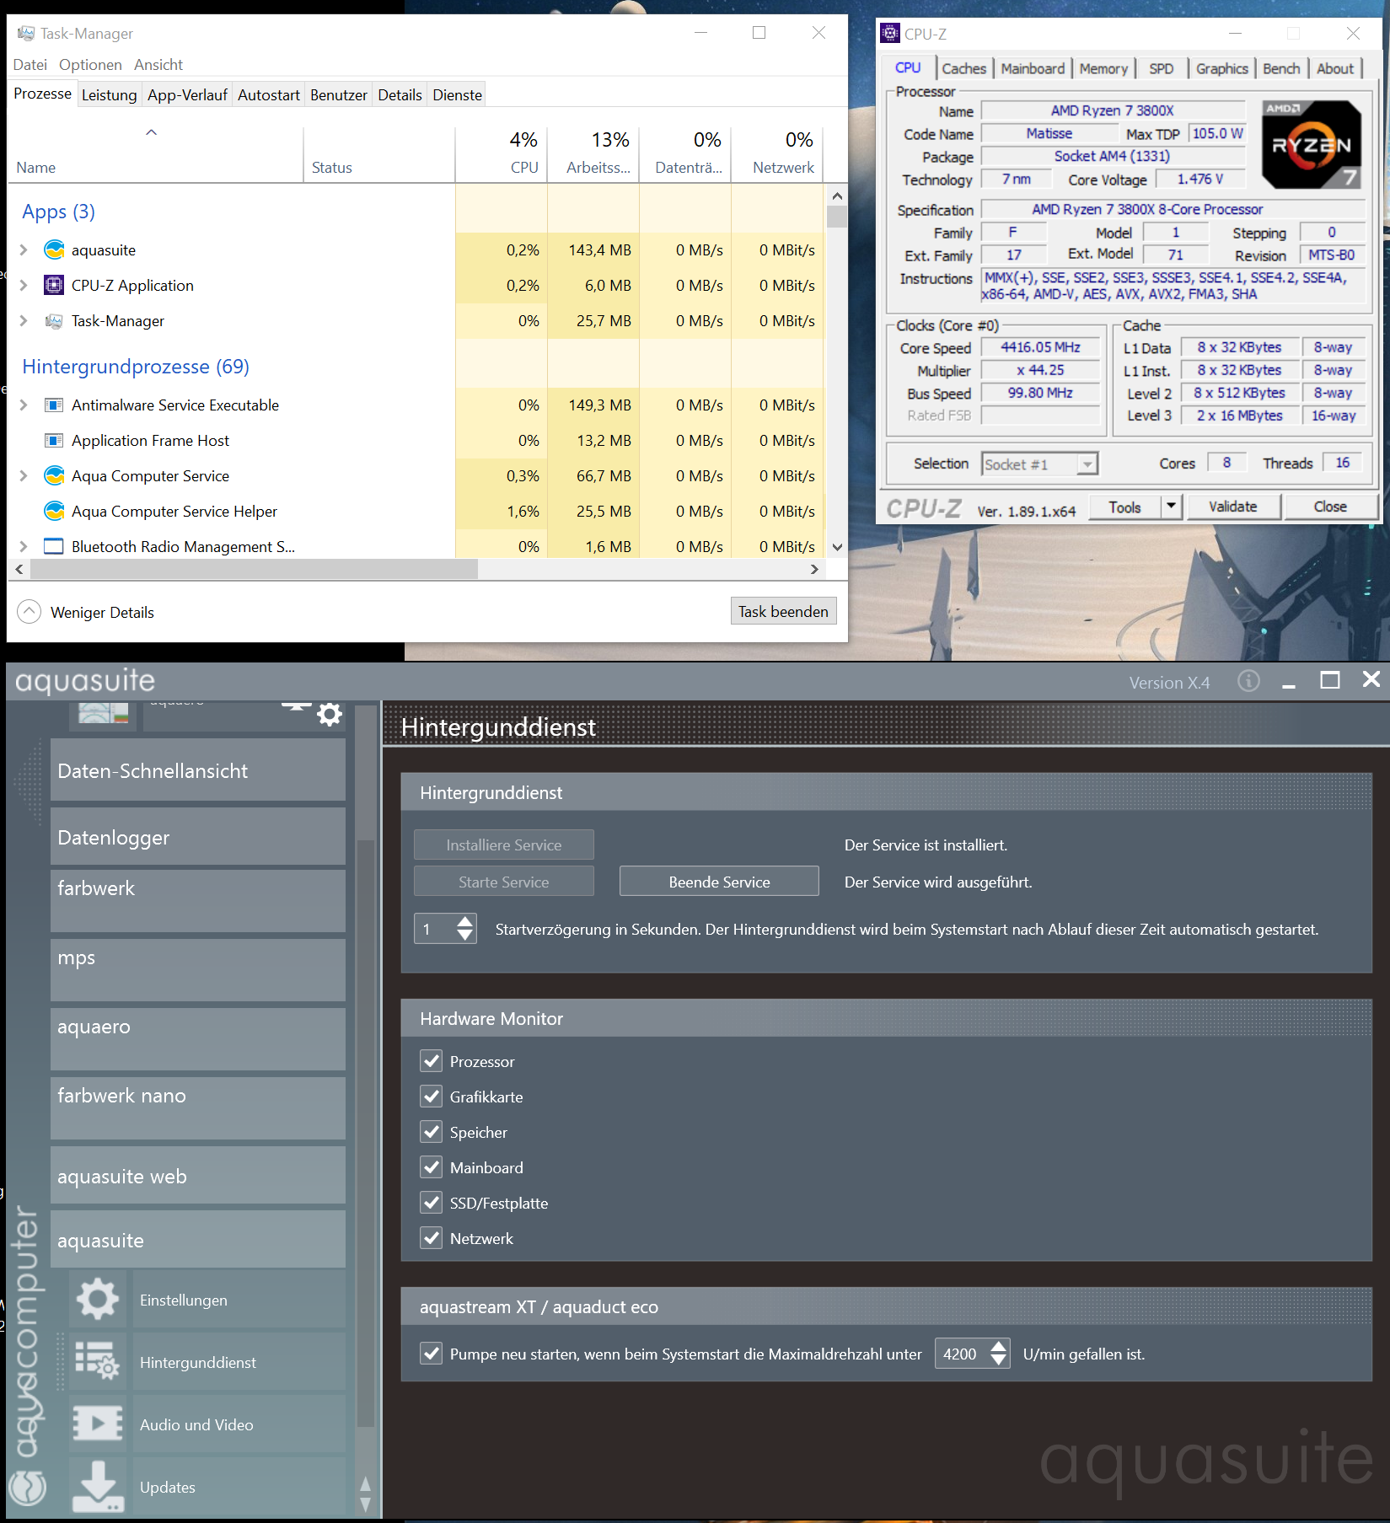Open the Mainboard tab in CPU-Z
Image resolution: width=1390 pixels, height=1523 pixels.
click(1033, 69)
